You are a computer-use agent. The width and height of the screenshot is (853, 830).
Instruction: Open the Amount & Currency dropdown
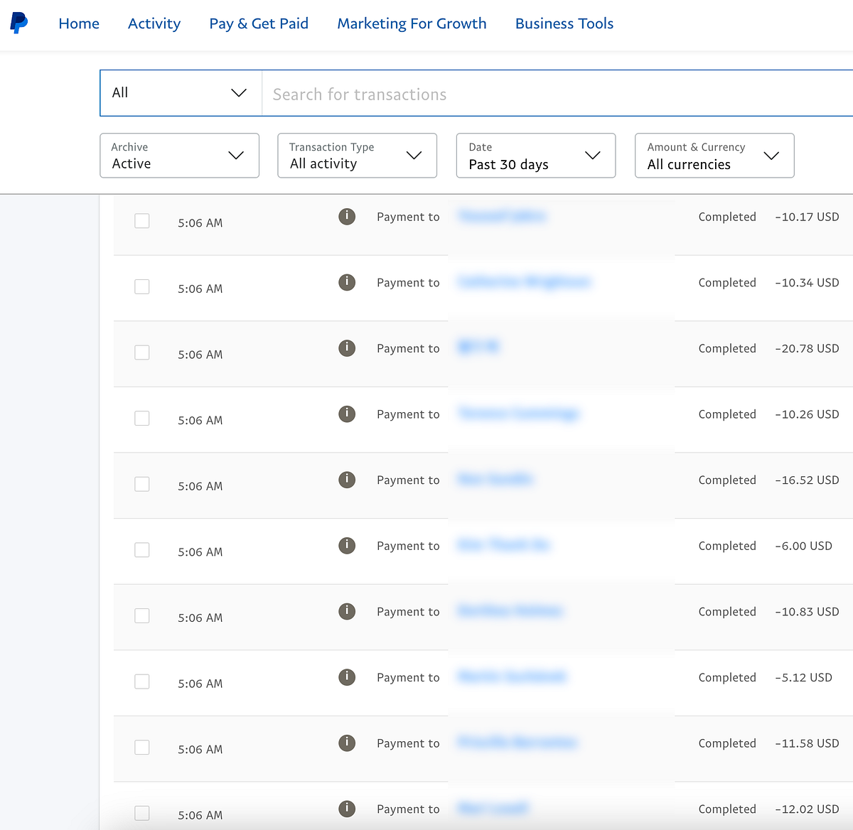click(x=714, y=156)
